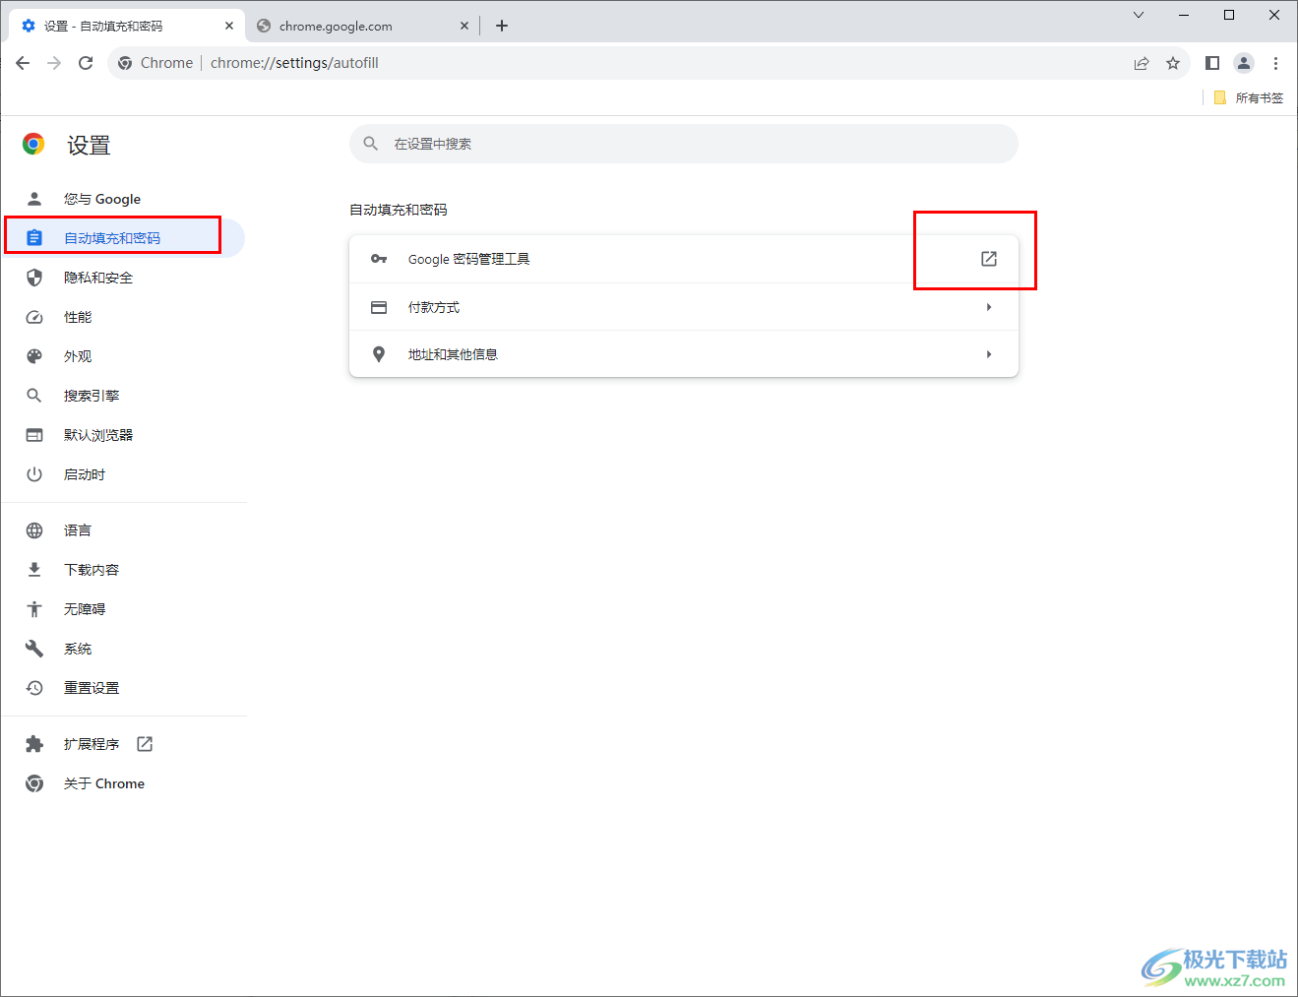The height and width of the screenshot is (997, 1298).
Task: Expand 地址和其他信息 via its arrow
Action: click(989, 354)
